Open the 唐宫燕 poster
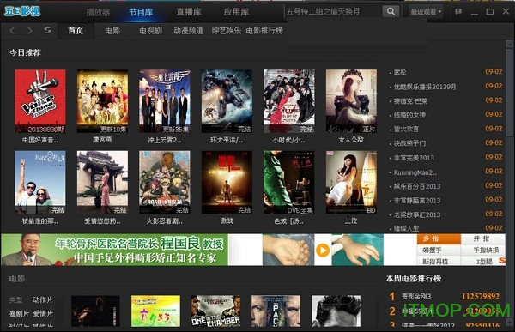 (x=102, y=101)
